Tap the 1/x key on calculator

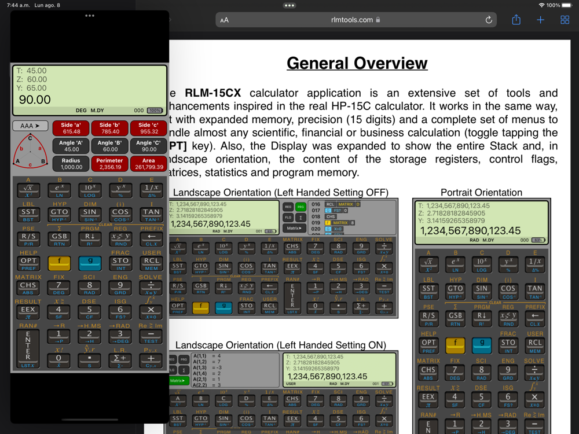click(x=151, y=190)
